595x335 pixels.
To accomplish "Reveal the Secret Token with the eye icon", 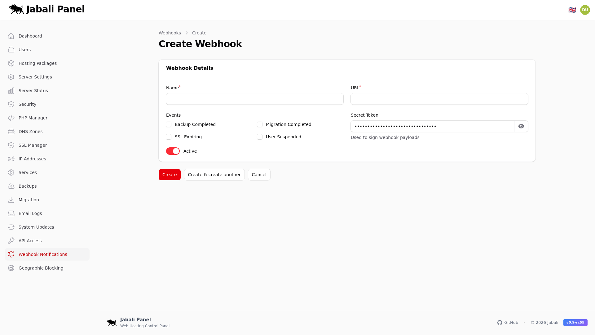I will point(521,126).
